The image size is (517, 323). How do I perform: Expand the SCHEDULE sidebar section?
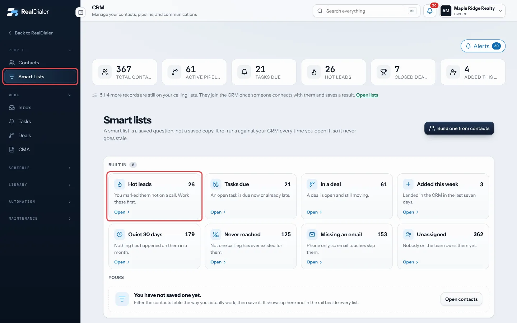(x=40, y=168)
